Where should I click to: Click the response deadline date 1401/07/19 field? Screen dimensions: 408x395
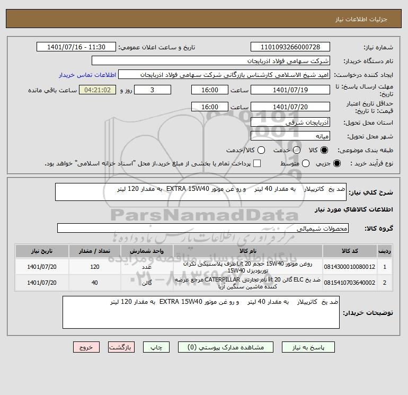pos(290,90)
